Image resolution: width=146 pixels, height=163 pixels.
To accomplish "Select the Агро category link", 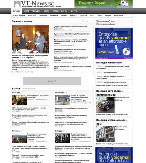I will (x=92, y=15).
